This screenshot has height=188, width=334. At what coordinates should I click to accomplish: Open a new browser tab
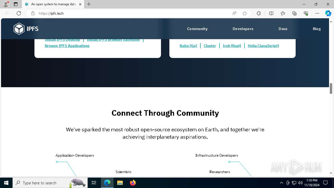(89, 4)
